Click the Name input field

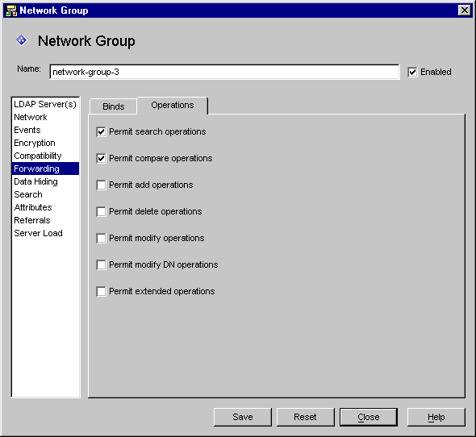[x=224, y=72]
